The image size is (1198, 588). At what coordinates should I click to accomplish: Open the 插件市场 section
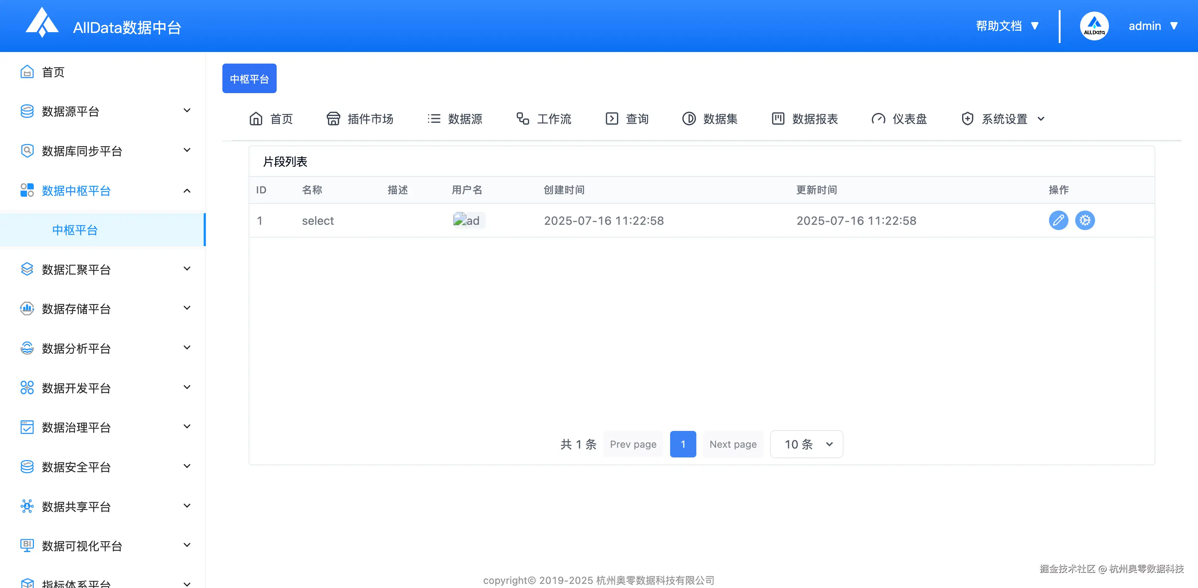pyautogui.click(x=361, y=119)
